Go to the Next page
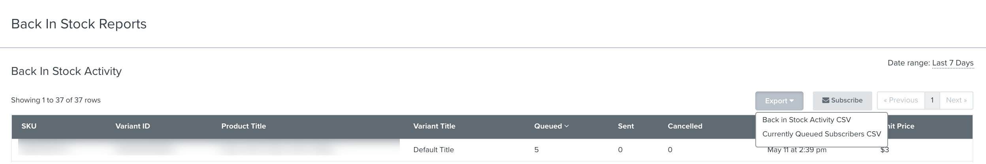Screen dimensions: 986x164 [x=956, y=101]
